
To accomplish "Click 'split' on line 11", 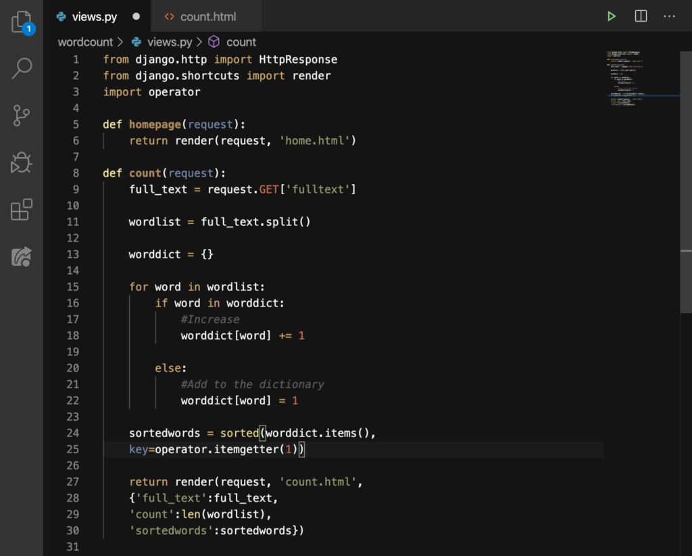I will coord(282,222).
